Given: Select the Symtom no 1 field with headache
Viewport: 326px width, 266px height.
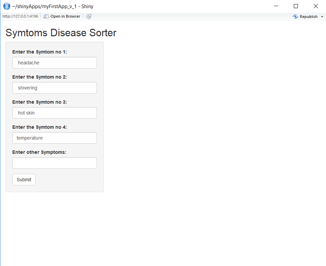Looking at the screenshot, I should [x=54, y=63].
